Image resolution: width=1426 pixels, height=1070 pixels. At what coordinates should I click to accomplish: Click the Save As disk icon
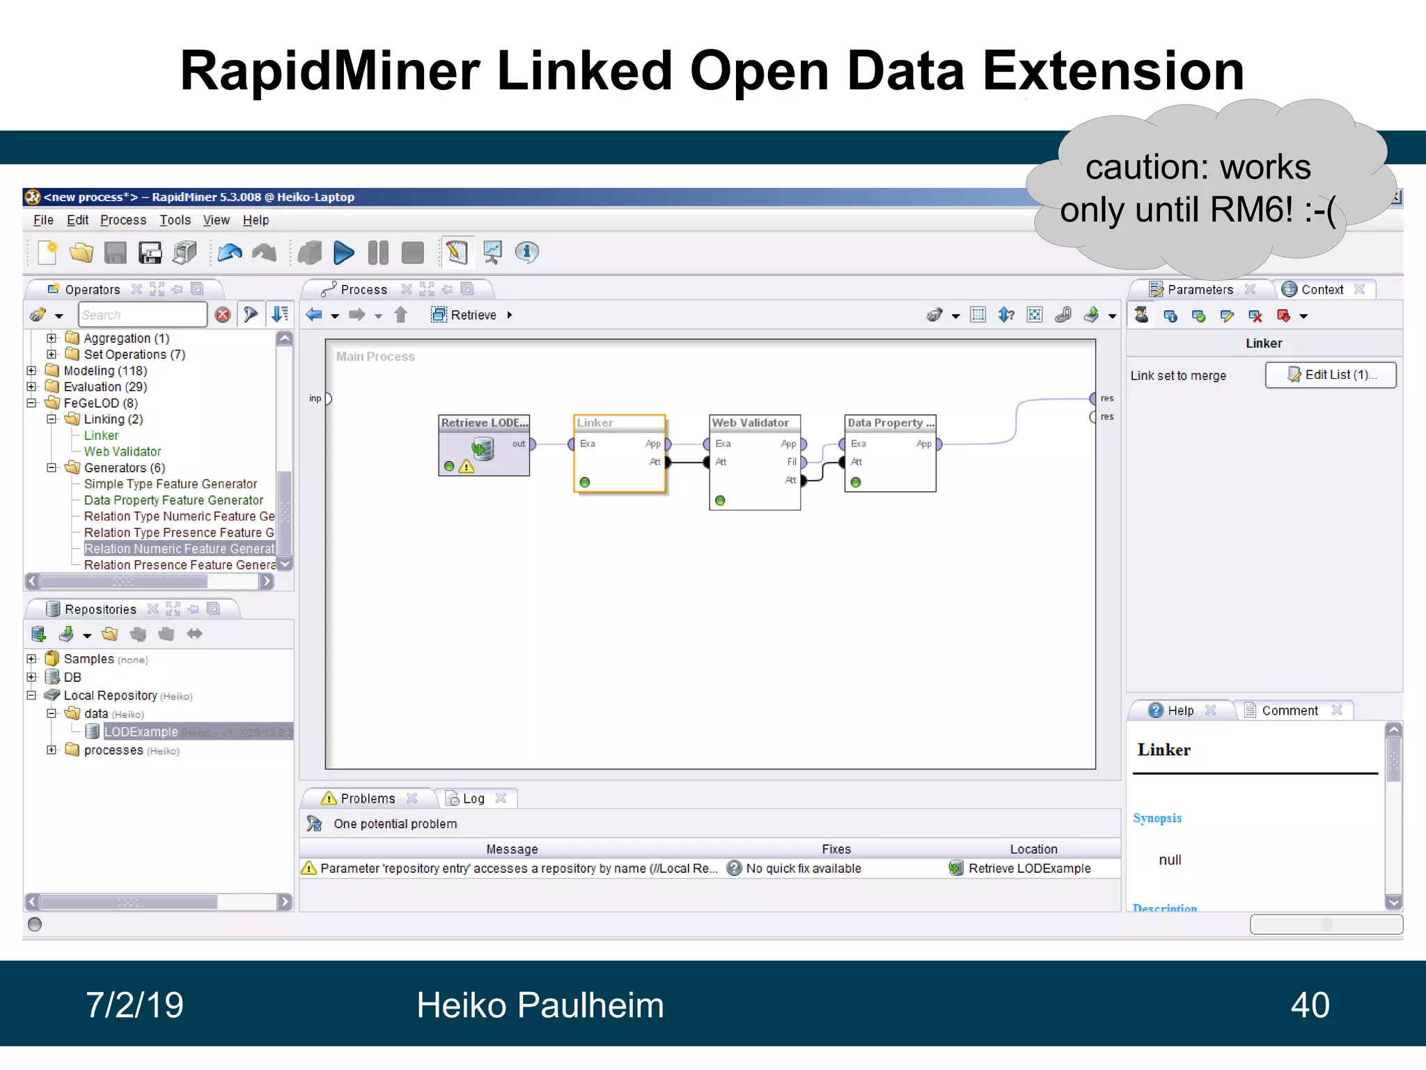click(x=150, y=252)
